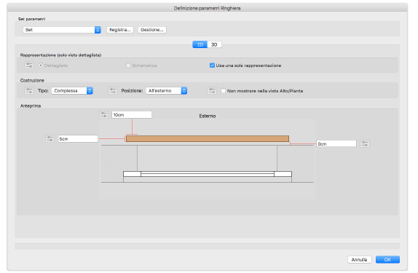Open the Posizione All'esterno dropdown
The width and height of the screenshot is (418, 273).
point(166,91)
